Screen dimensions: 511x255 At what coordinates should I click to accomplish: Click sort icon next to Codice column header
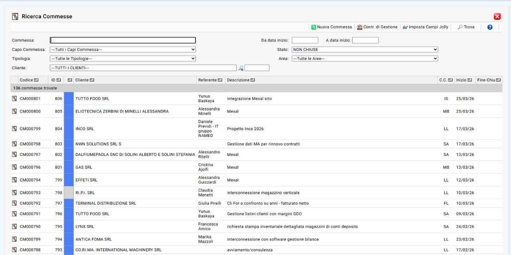36,80
